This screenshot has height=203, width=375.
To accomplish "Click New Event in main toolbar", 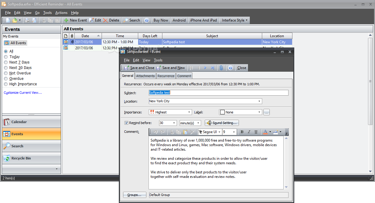I will point(75,20).
